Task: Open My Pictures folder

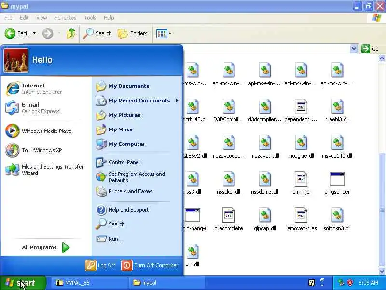Action: tap(118, 115)
